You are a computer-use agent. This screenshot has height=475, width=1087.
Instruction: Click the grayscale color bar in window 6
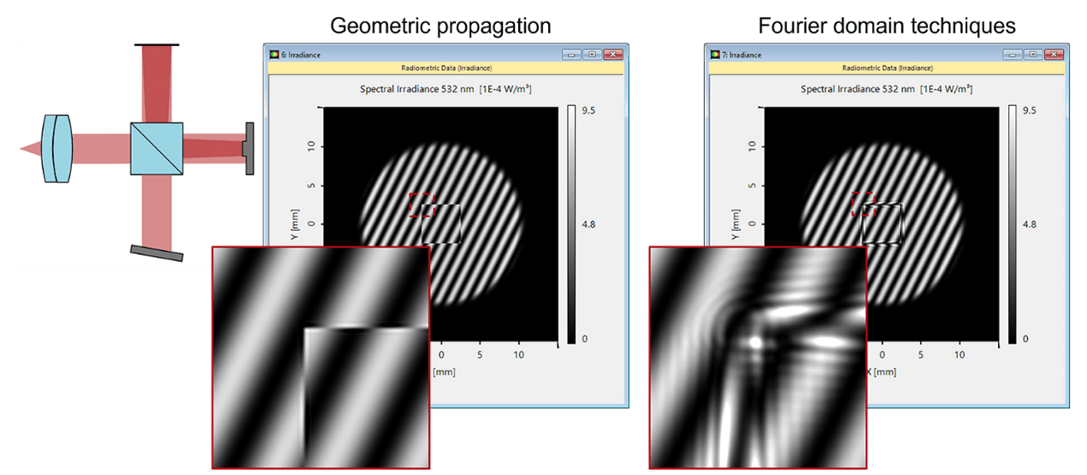(572, 224)
